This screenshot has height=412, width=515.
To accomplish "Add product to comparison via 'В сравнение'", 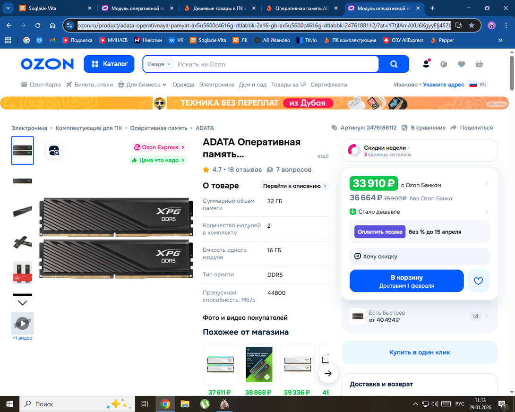I will [423, 128].
